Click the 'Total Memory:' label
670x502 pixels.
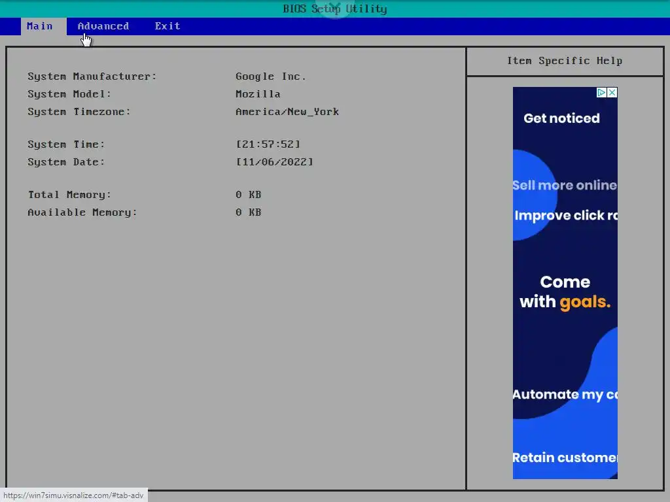(x=69, y=195)
